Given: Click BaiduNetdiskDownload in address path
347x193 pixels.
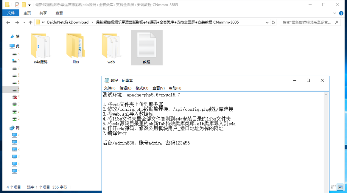Looking at the screenshot, I should point(68,22).
